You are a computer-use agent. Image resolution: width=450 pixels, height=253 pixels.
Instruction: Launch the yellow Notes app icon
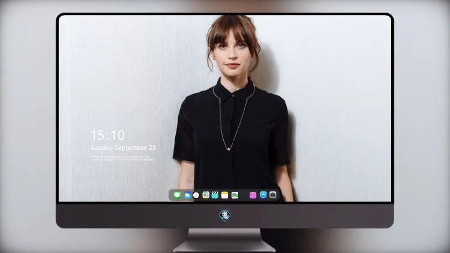[x=225, y=195]
